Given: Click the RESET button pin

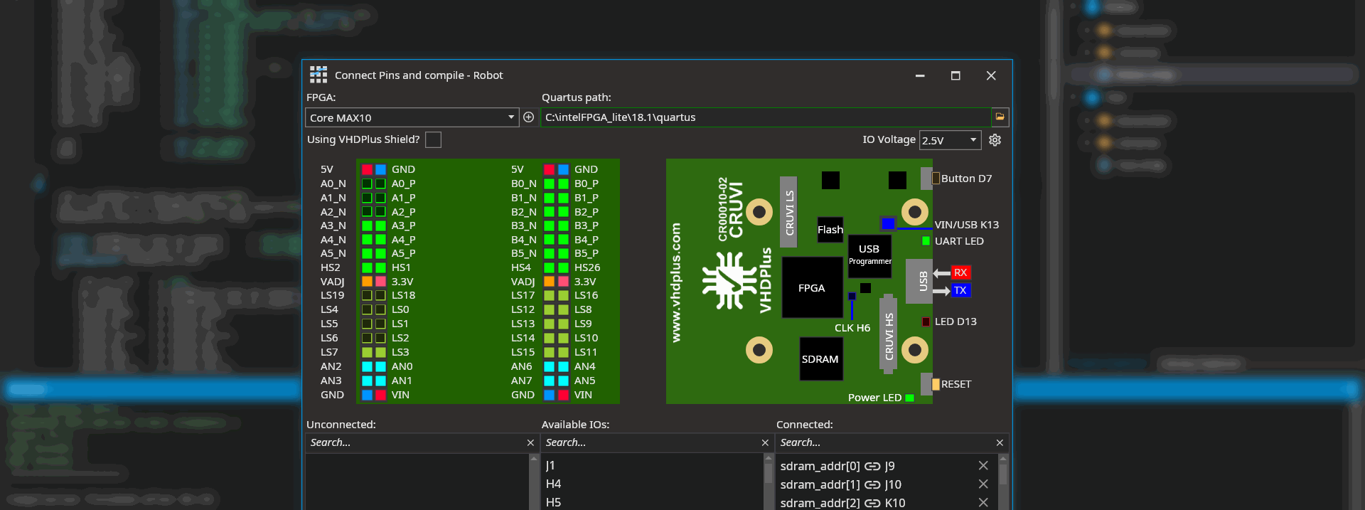Looking at the screenshot, I should point(936,384).
